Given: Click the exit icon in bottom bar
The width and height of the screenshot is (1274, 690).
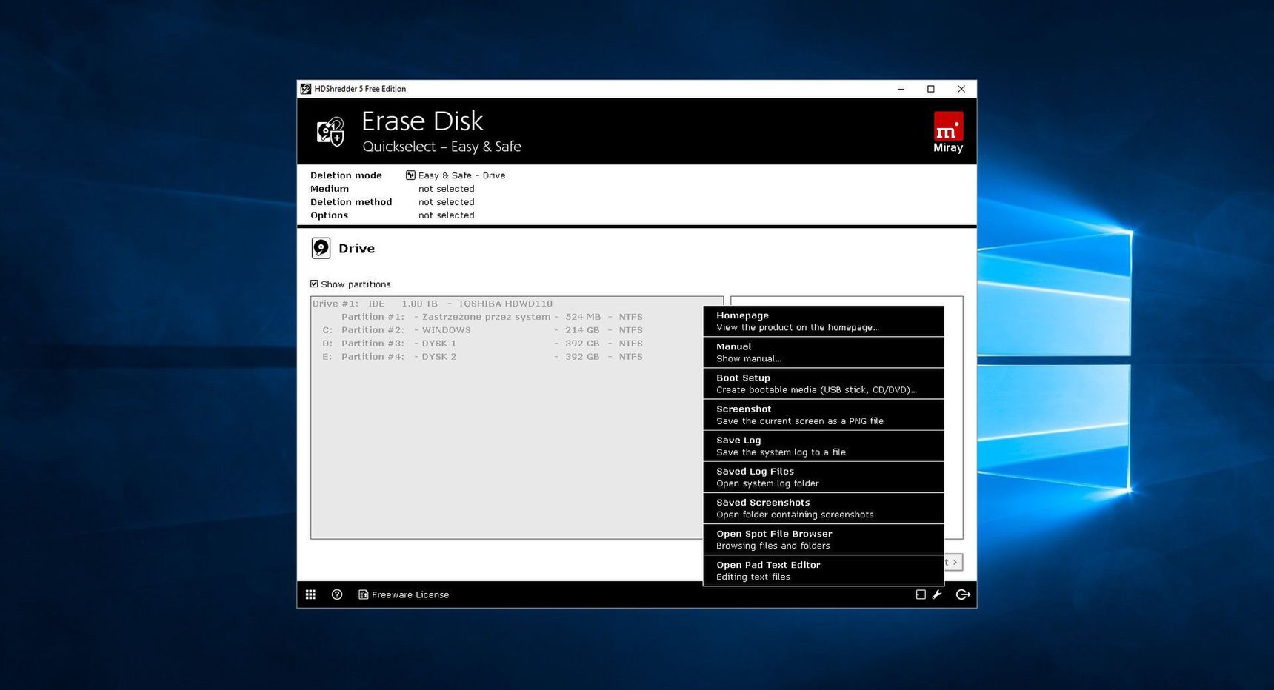Looking at the screenshot, I should point(963,594).
